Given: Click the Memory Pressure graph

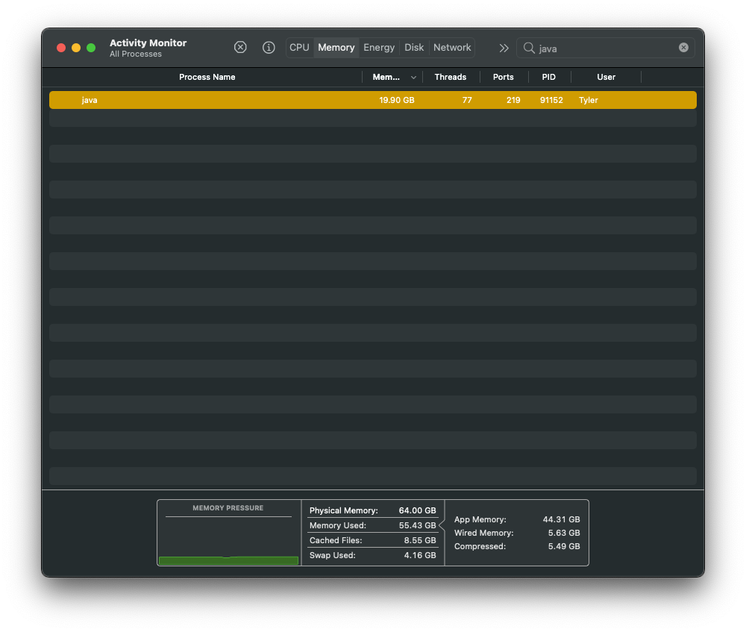Looking at the screenshot, I should (228, 537).
